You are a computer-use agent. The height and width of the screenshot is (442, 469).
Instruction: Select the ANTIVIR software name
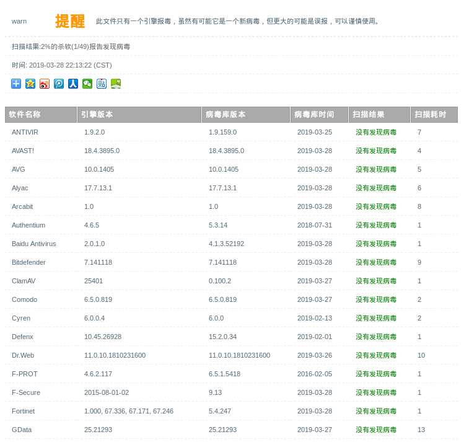pos(25,132)
